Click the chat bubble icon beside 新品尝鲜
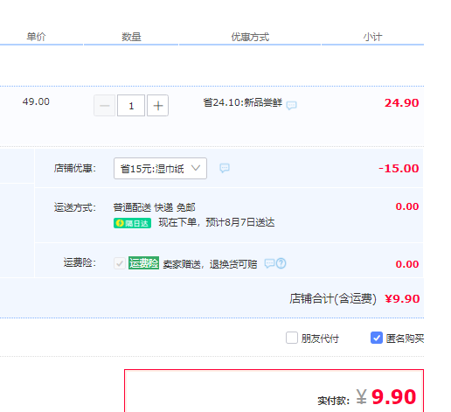The height and width of the screenshot is (412, 451). coord(291,105)
